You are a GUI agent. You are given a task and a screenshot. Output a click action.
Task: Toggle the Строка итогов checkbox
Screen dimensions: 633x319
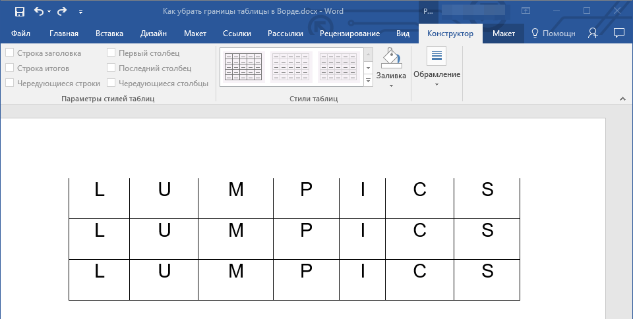point(10,68)
